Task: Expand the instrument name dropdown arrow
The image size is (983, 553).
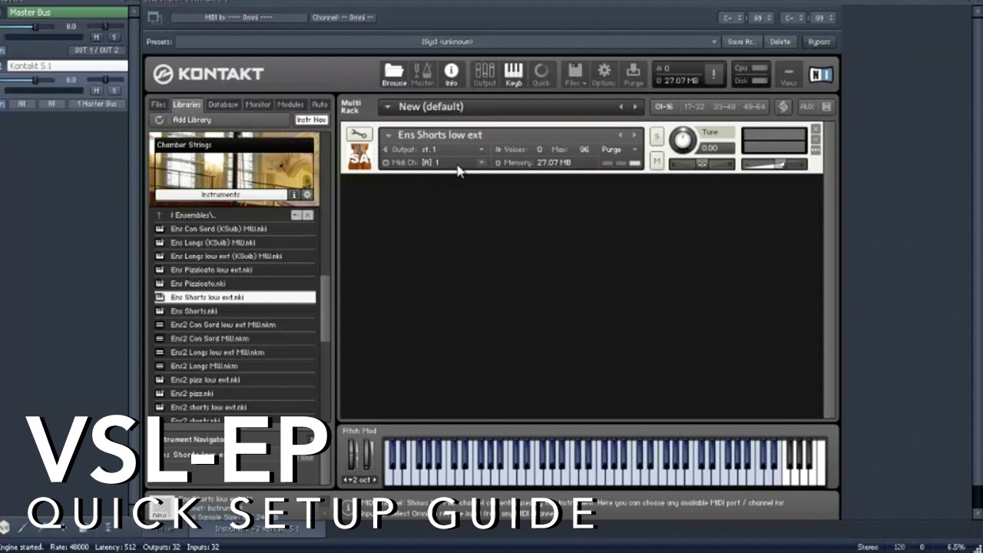Action: click(x=389, y=135)
